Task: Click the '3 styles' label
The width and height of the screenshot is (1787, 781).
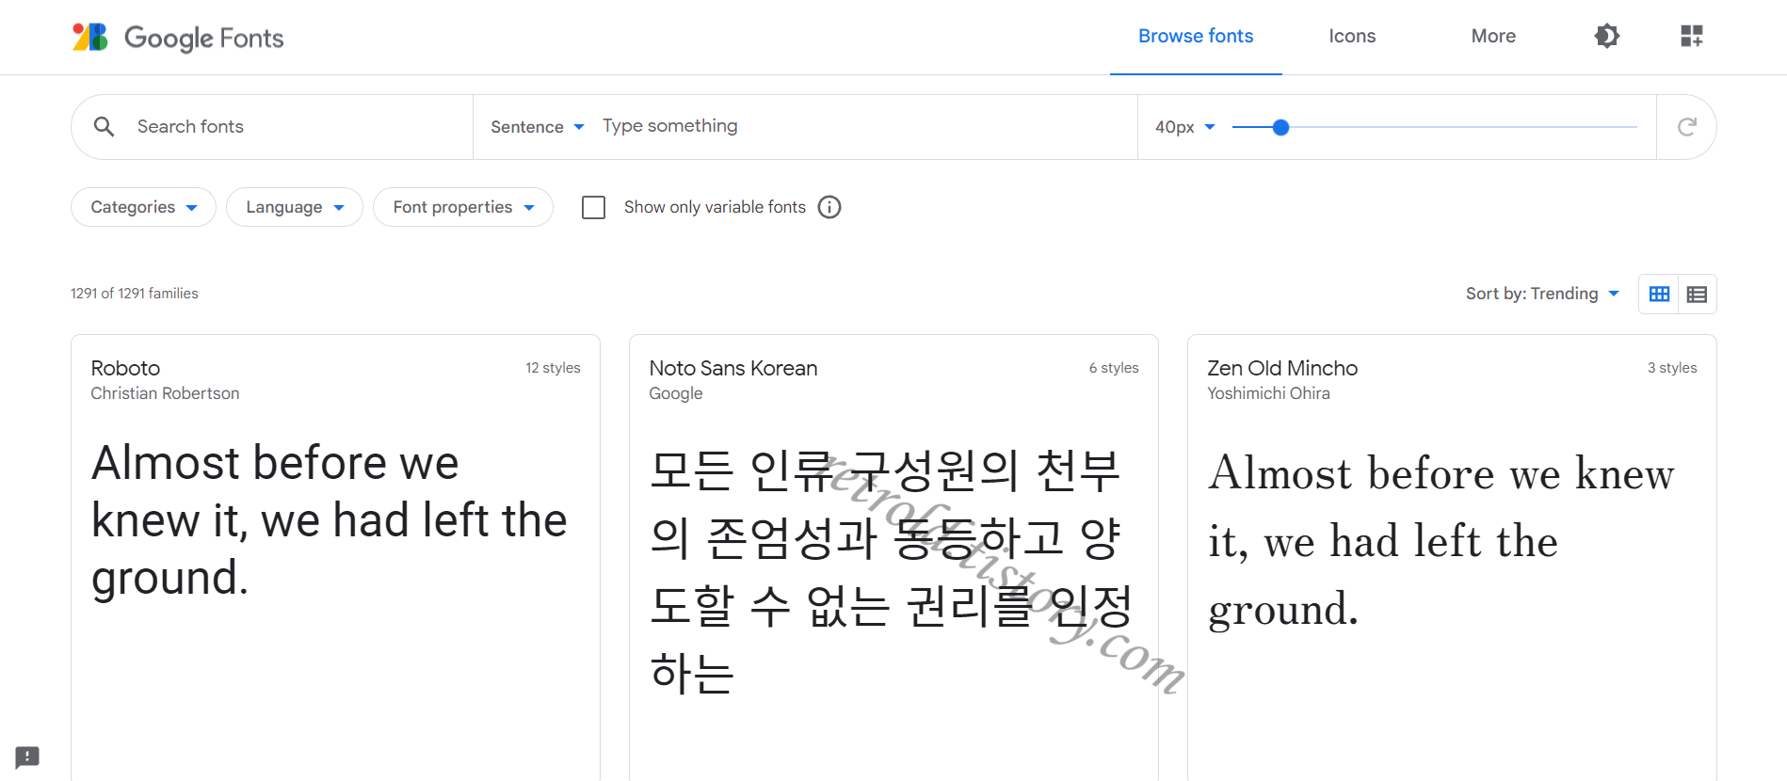Action: [1672, 368]
